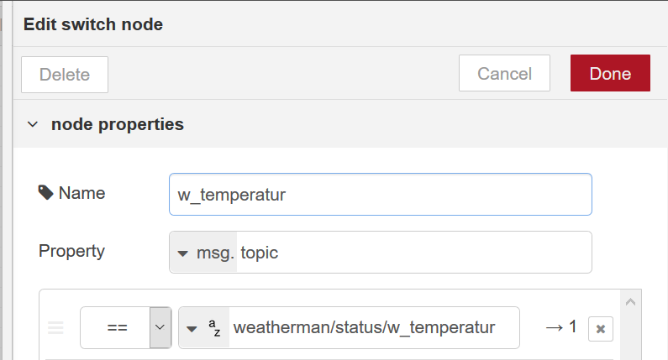
Task: Click the Delete node button
Action: pos(65,74)
